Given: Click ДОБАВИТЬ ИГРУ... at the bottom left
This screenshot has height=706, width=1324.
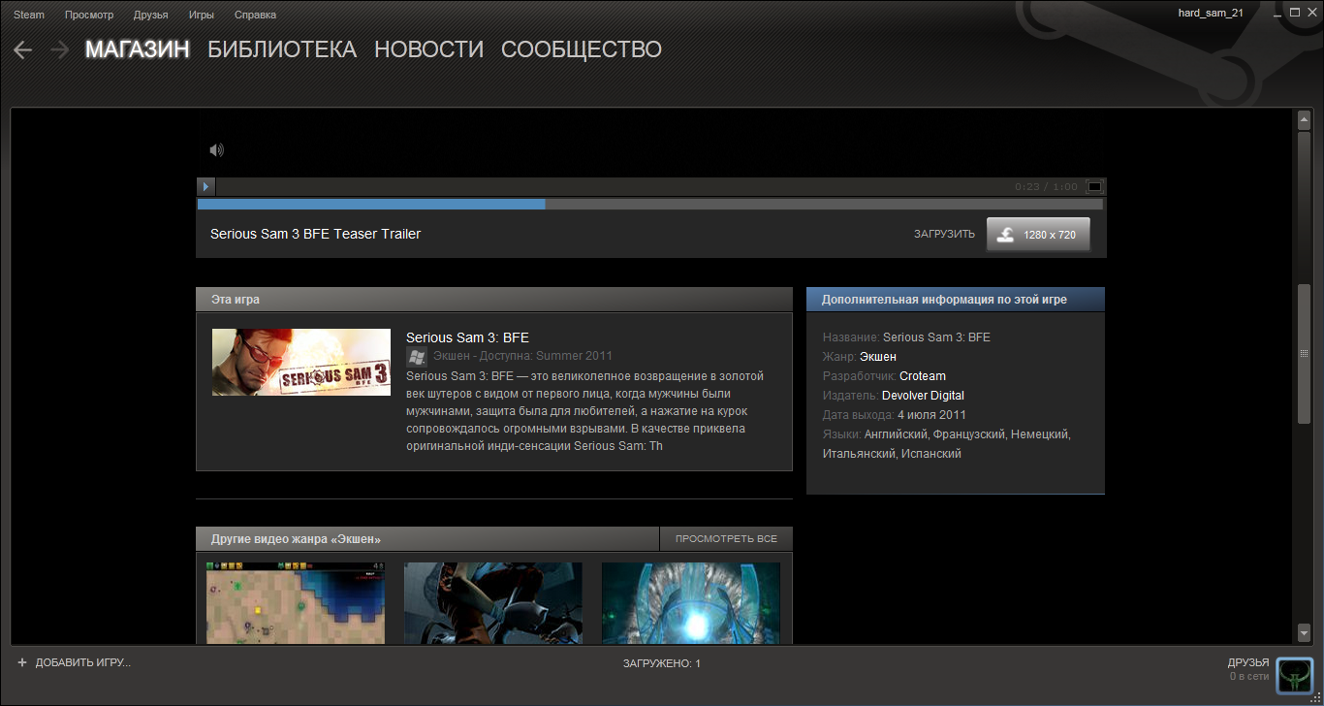Looking at the screenshot, I should 74,662.
